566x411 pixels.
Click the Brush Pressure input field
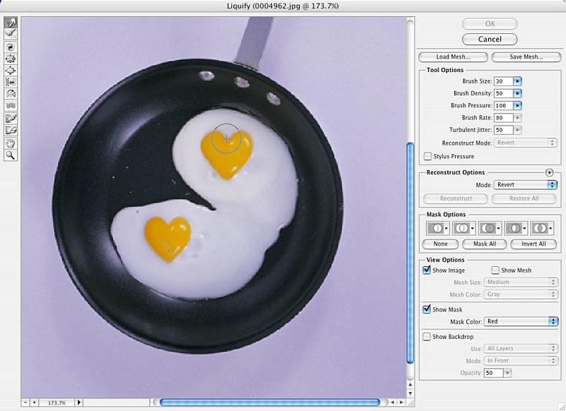(504, 105)
